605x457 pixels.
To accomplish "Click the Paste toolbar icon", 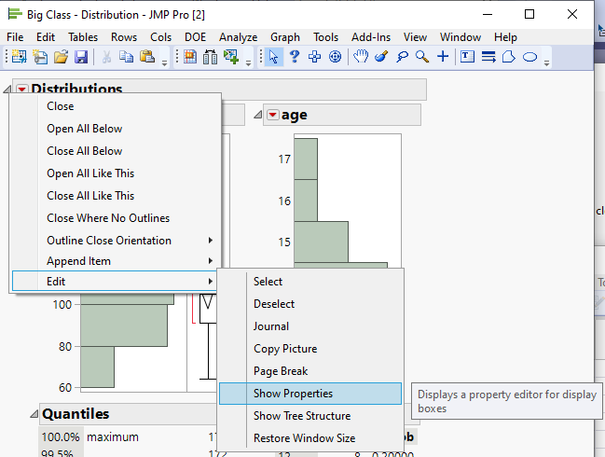I will [147, 57].
